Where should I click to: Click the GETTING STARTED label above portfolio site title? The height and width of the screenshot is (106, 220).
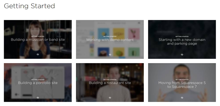38,80
